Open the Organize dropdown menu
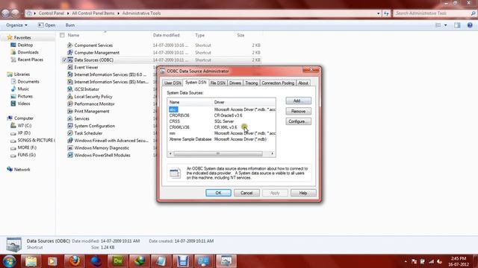The height and width of the screenshot is (268, 478). pos(16,25)
